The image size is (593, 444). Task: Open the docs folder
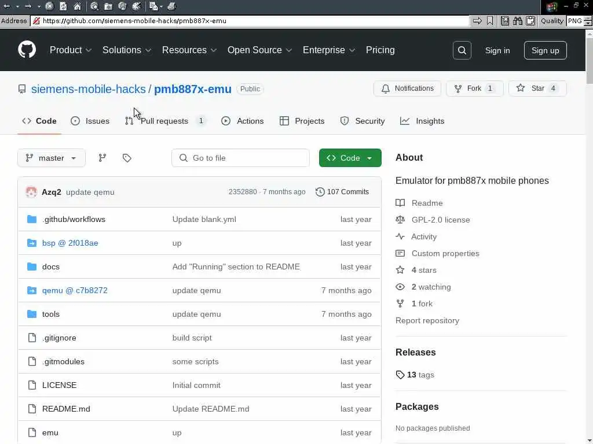[51, 267]
